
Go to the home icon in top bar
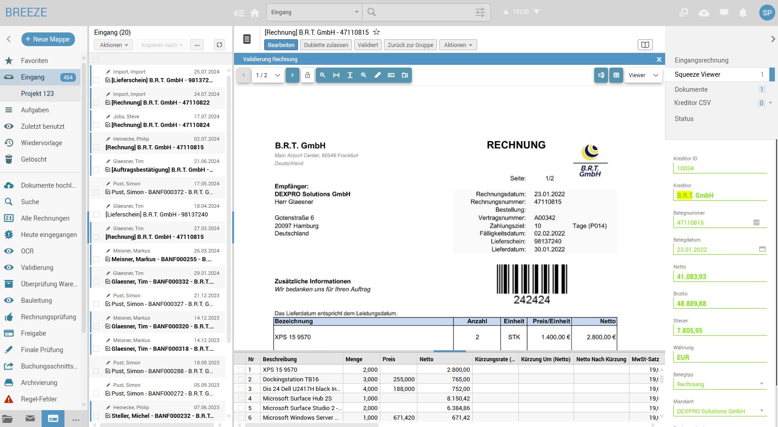point(255,13)
